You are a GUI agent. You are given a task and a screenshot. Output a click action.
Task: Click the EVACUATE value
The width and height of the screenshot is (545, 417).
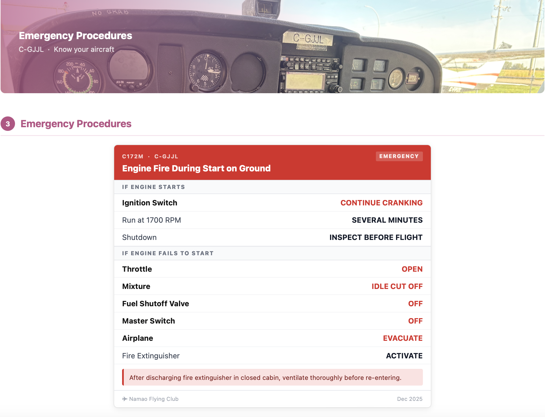coord(403,338)
